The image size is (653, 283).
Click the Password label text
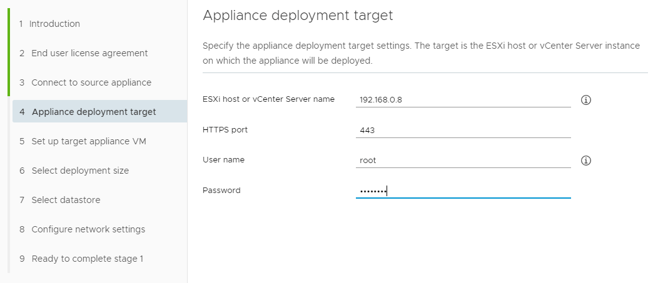pyautogui.click(x=221, y=190)
